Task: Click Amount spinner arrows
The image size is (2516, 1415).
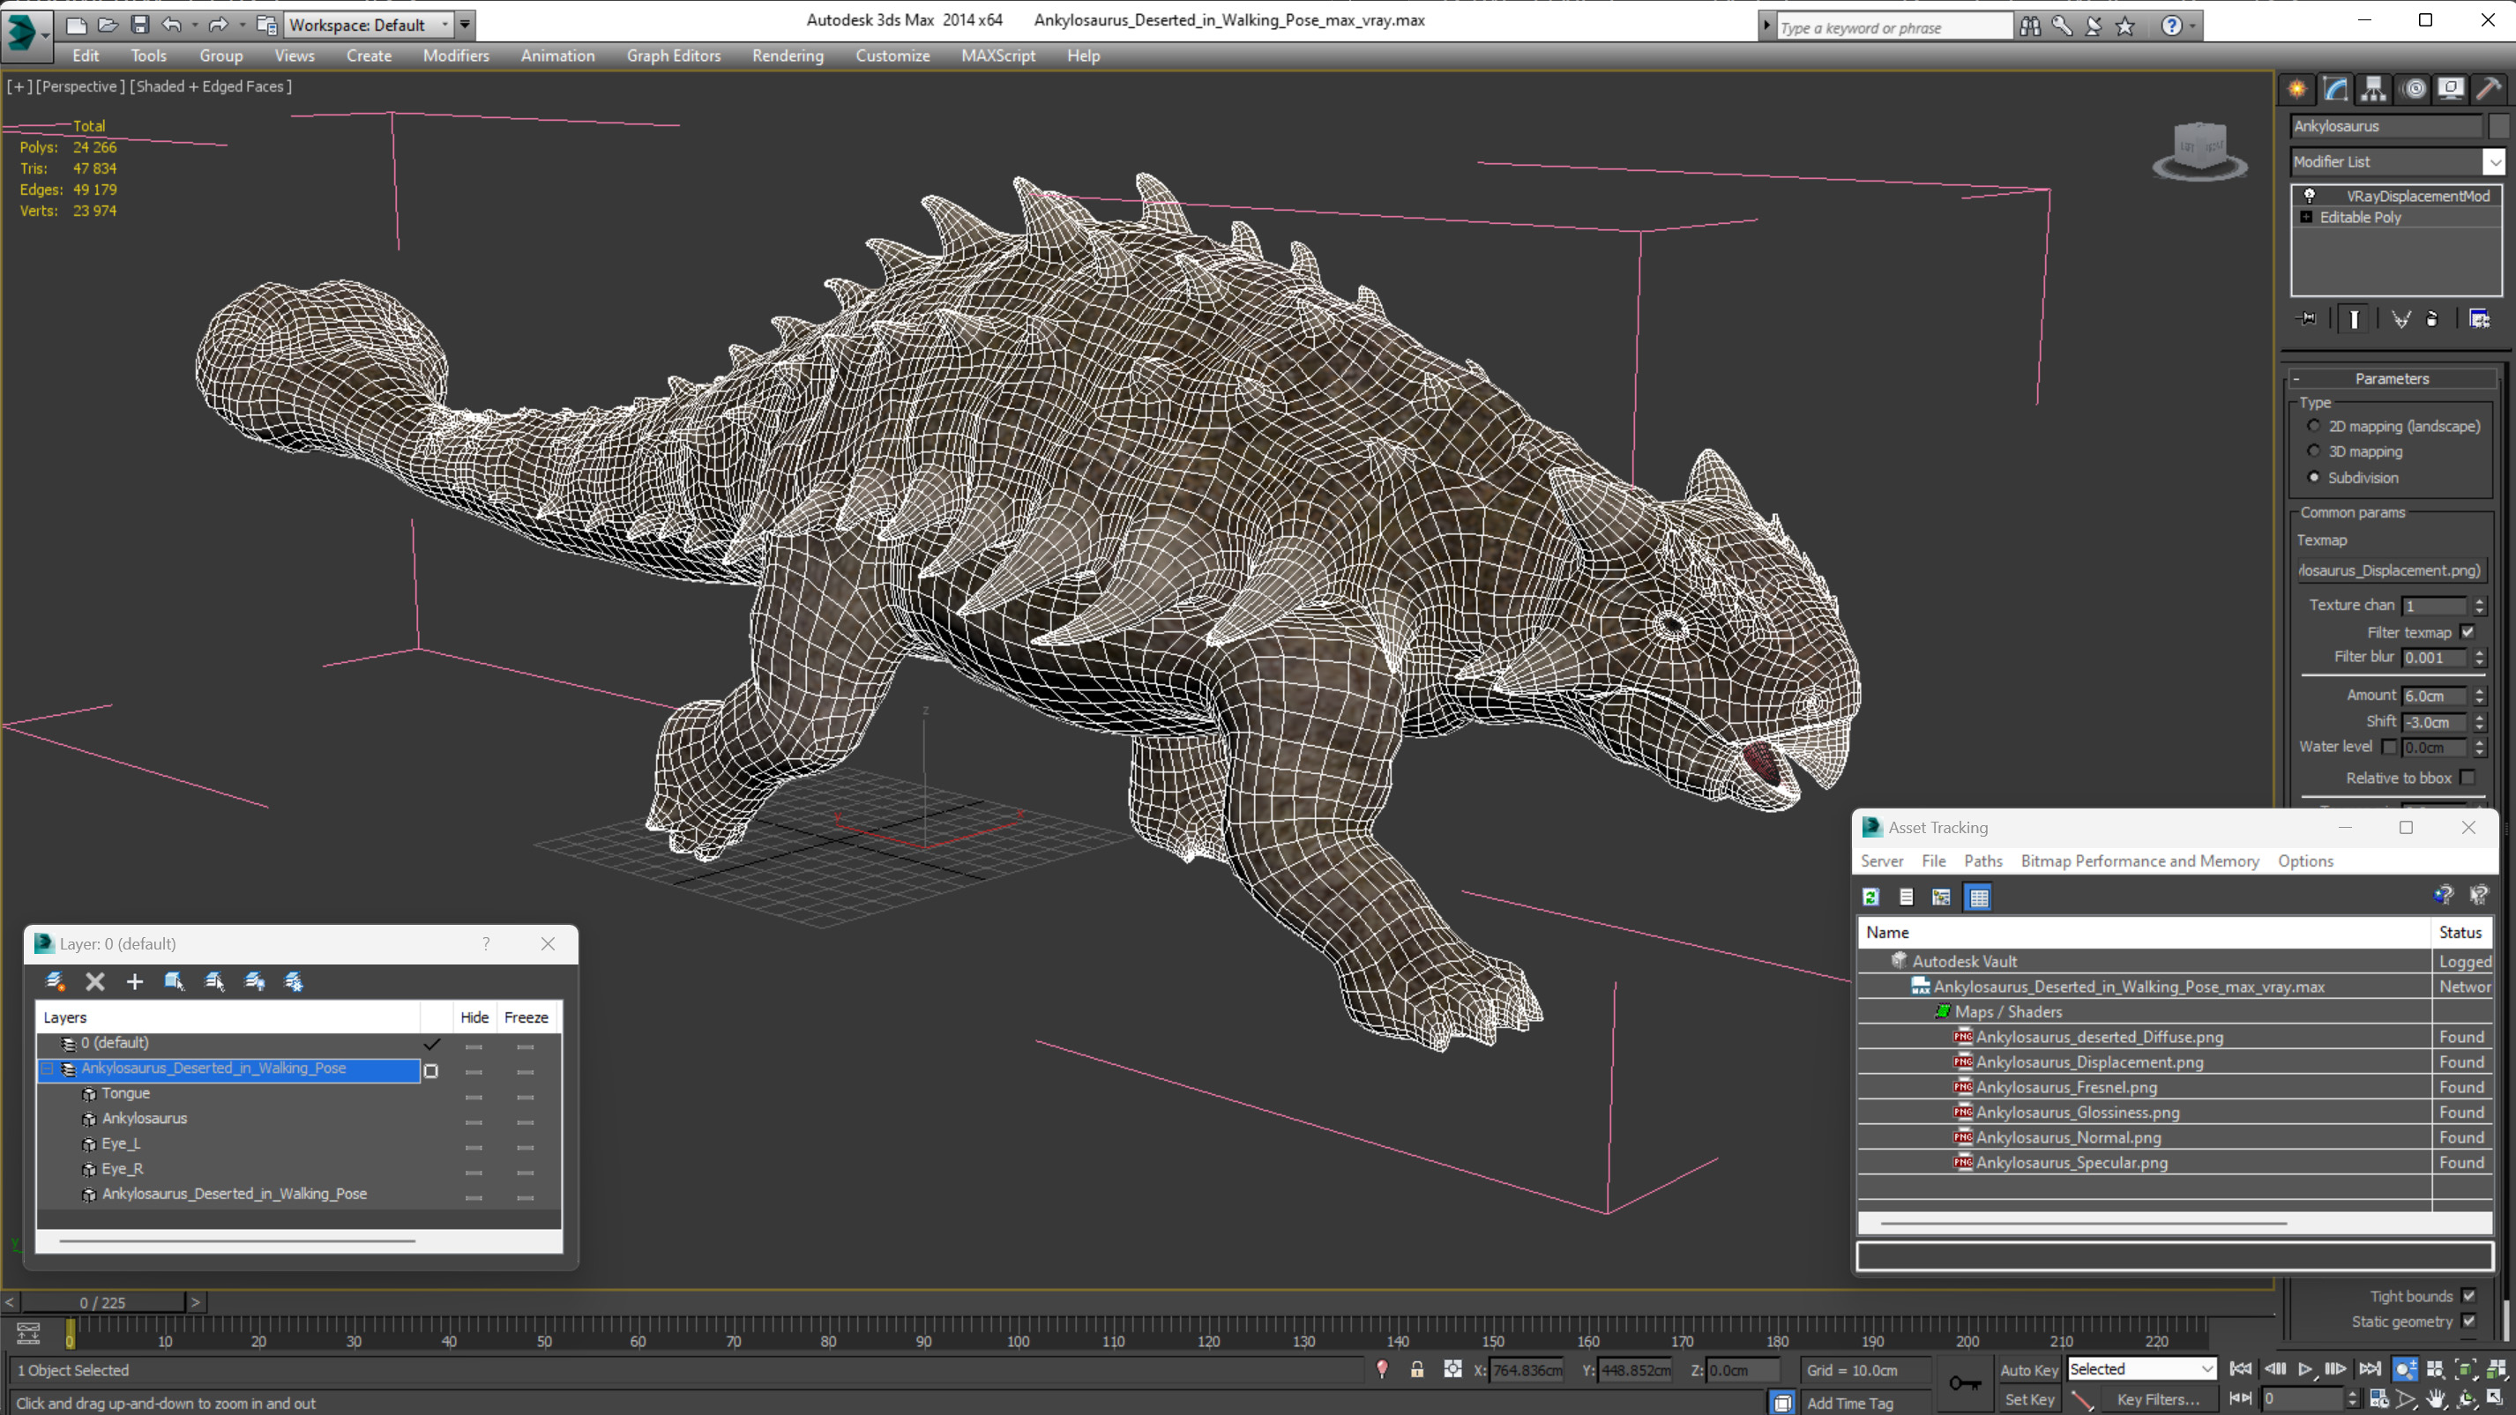Action: point(2479,696)
